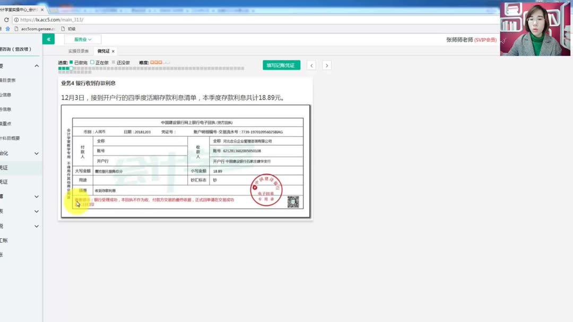Click the acc5com.gensee bookmark icon
This screenshot has width=573, height=322.
pyautogui.click(x=16, y=29)
